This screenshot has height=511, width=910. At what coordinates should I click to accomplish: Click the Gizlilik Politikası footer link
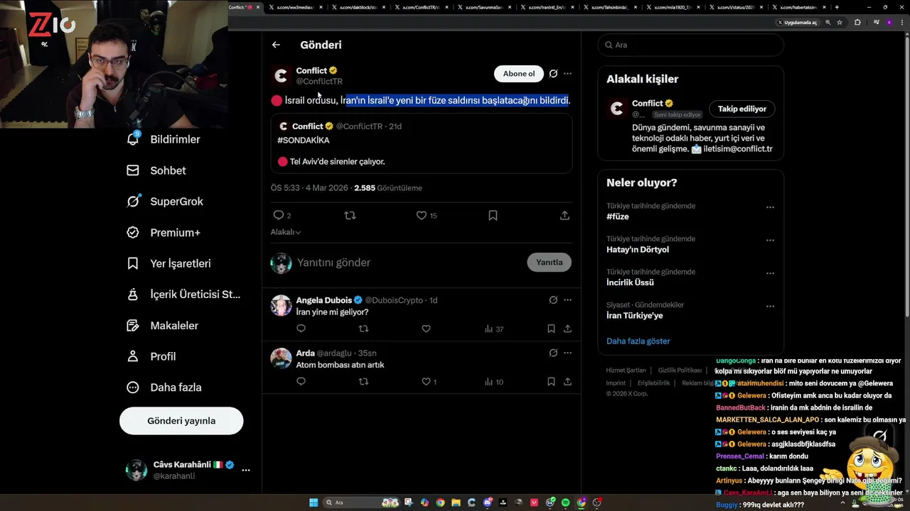point(680,370)
